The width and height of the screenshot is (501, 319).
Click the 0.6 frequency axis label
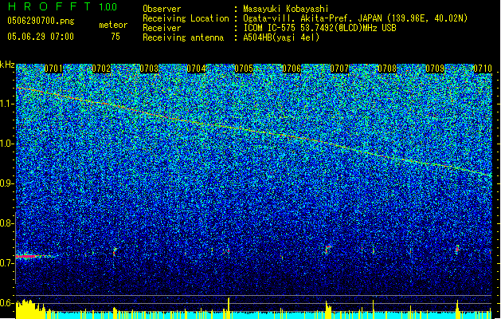coord(6,303)
